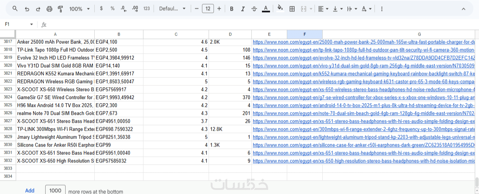Select cell 'Jmary Lightweight Aluminum Tripod'
Screen dimensions: 479x194
point(55,137)
